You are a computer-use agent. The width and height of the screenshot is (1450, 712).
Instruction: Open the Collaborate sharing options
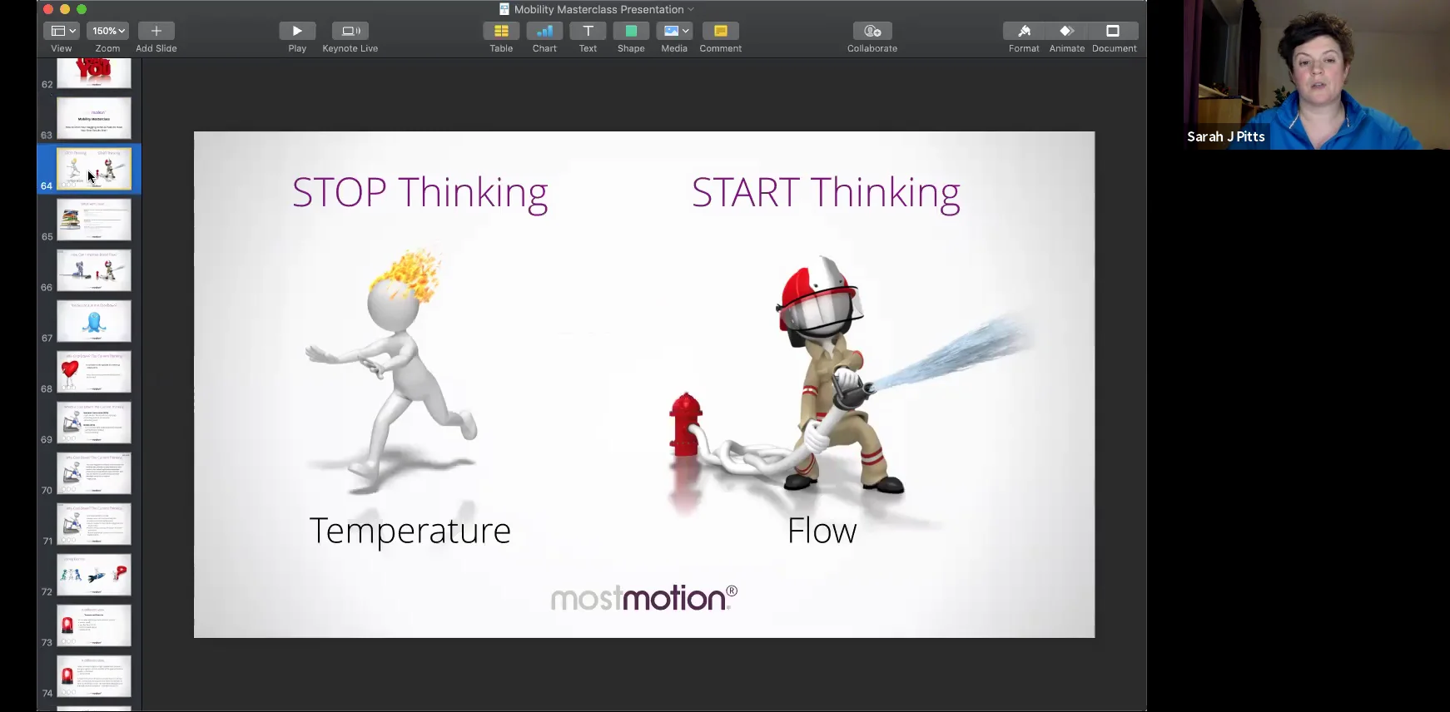click(872, 31)
